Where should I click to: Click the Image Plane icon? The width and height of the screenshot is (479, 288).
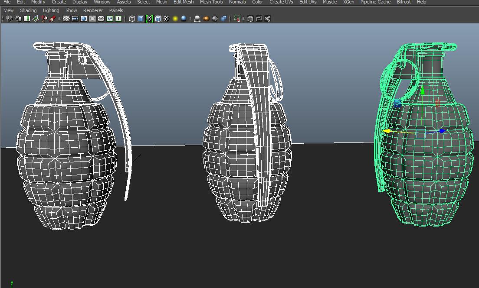[x=36, y=19]
